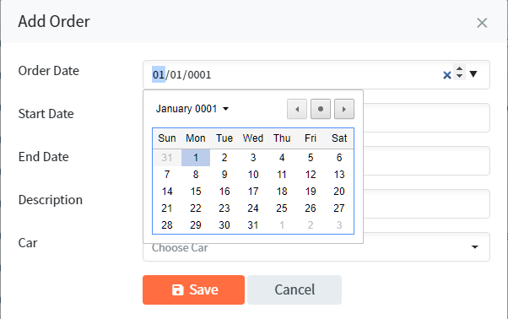
Task: Collapse Order Date calendar dropdown arrow
Action: (x=473, y=74)
